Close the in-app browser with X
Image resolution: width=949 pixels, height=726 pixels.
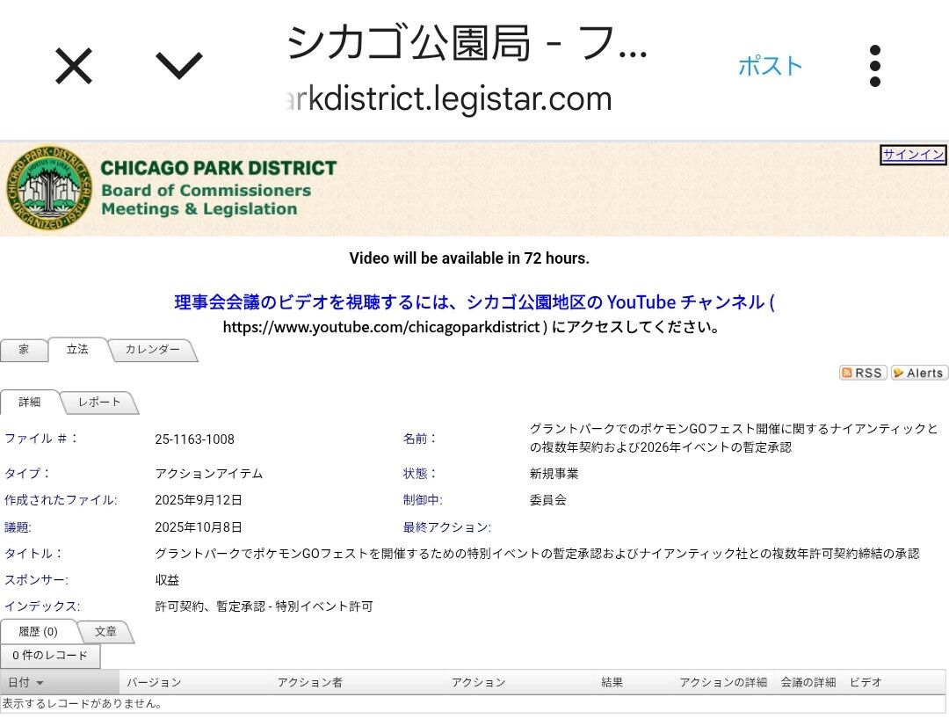point(74,66)
